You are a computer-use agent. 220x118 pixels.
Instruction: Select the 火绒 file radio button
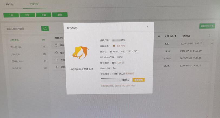click(x=57, y=60)
